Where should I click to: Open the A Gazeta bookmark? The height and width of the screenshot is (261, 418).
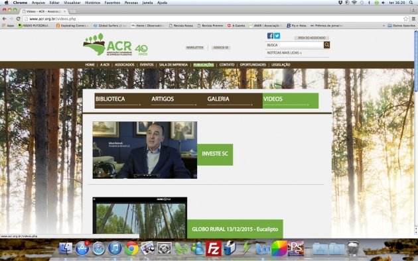point(236,26)
